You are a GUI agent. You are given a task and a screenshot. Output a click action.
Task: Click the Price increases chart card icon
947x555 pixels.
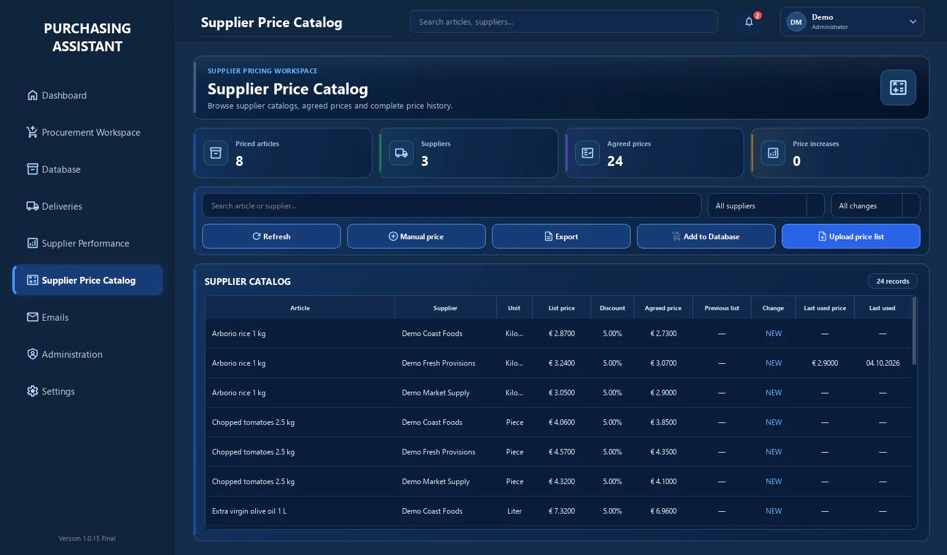coord(773,153)
